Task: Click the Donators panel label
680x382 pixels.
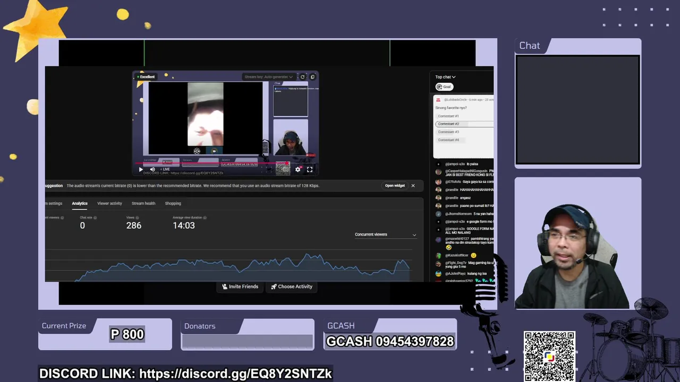Action: pos(200,326)
